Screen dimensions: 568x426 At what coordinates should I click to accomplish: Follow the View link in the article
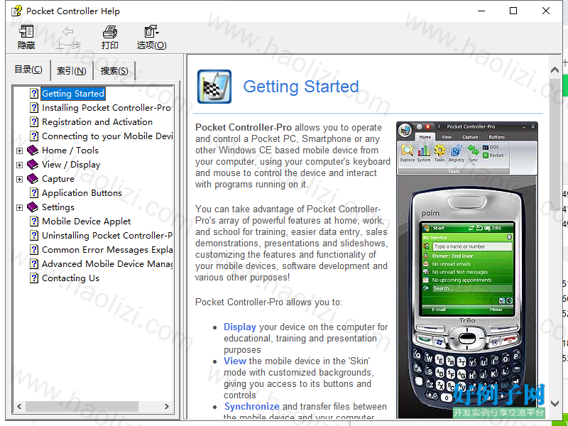235,361
